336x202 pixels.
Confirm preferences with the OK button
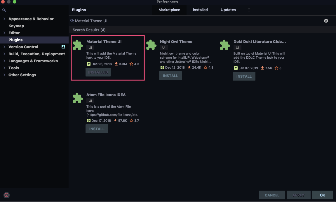coord(322,195)
